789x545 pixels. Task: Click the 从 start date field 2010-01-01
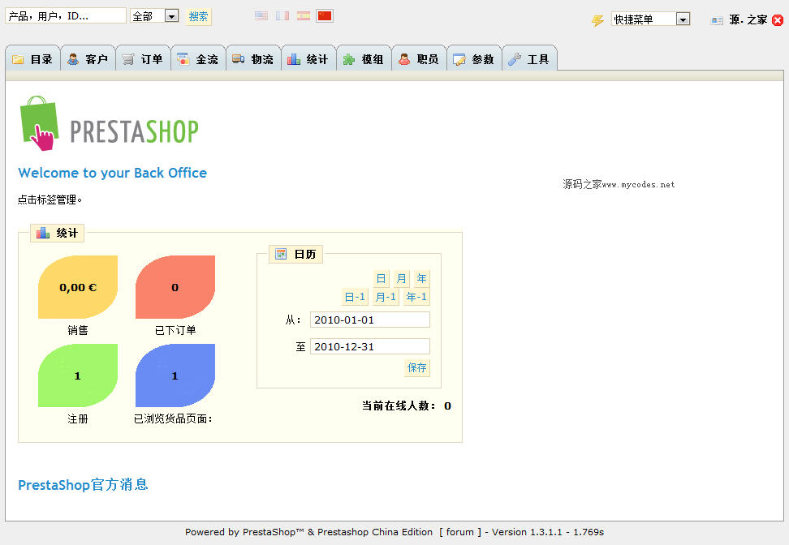[x=370, y=320]
